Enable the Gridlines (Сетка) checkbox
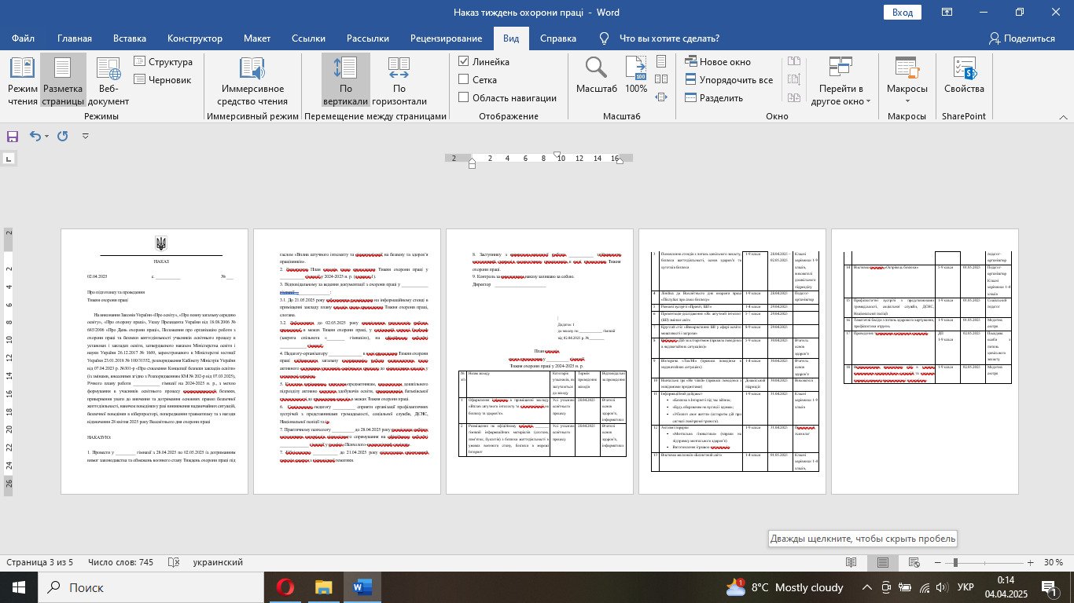1074x603 pixels. point(464,79)
